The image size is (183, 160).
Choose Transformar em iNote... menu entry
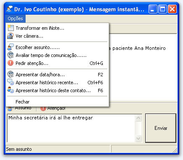(x=57, y=28)
